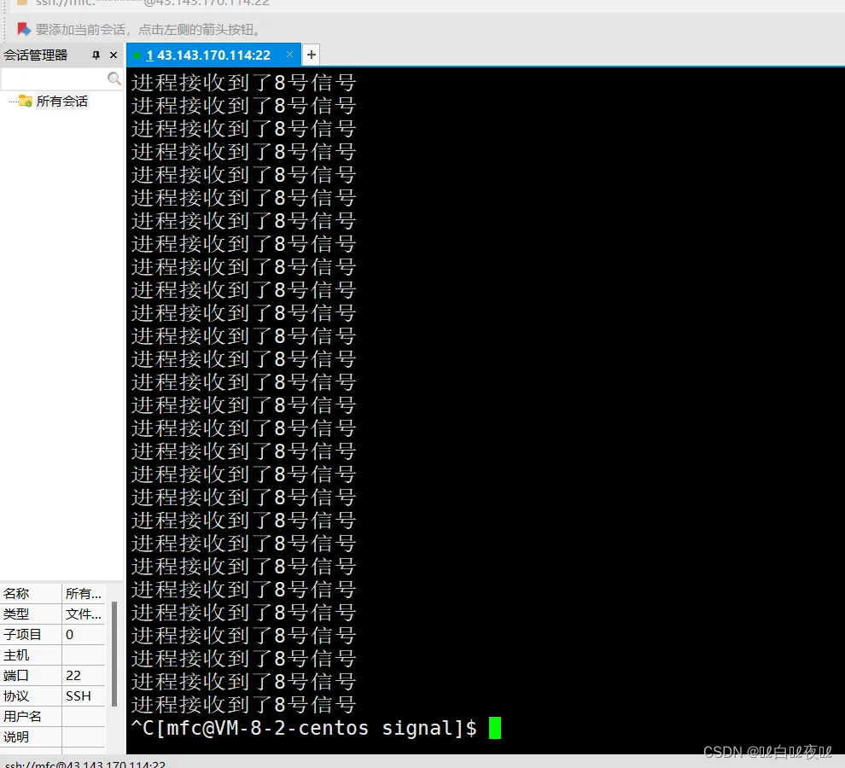Select the 端口 value 22

(x=73, y=675)
